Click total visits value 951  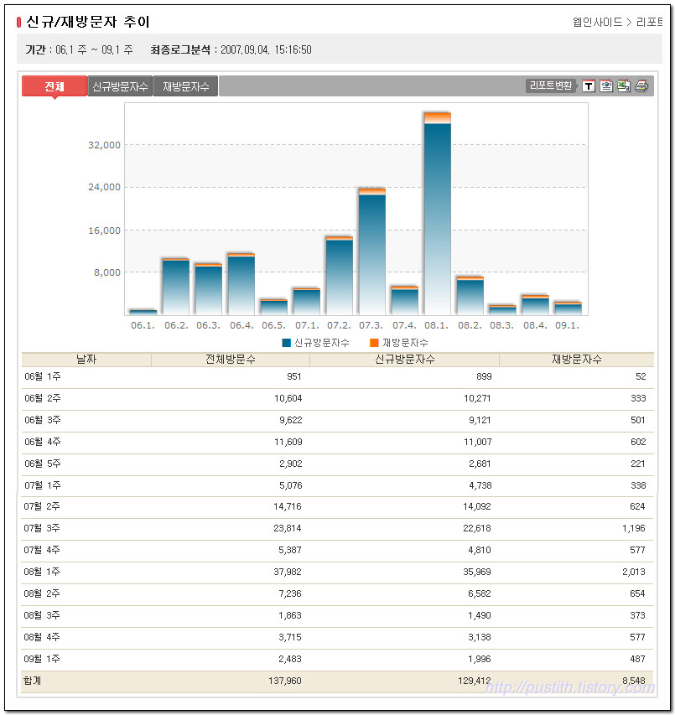[294, 376]
